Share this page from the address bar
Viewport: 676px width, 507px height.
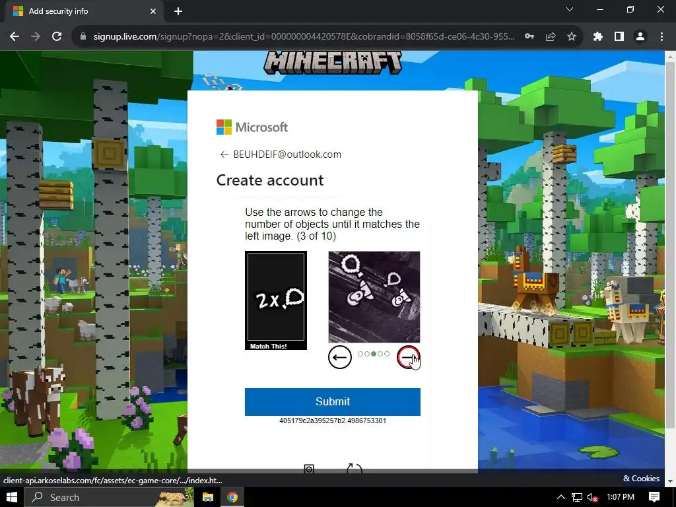pyautogui.click(x=551, y=37)
